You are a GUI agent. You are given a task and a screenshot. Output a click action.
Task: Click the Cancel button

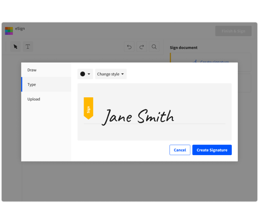click(x=180, y=150)
